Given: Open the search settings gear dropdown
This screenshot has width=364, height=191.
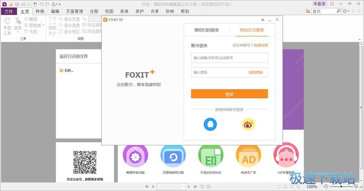Looking at the screenshot, I should coord(346,11).
